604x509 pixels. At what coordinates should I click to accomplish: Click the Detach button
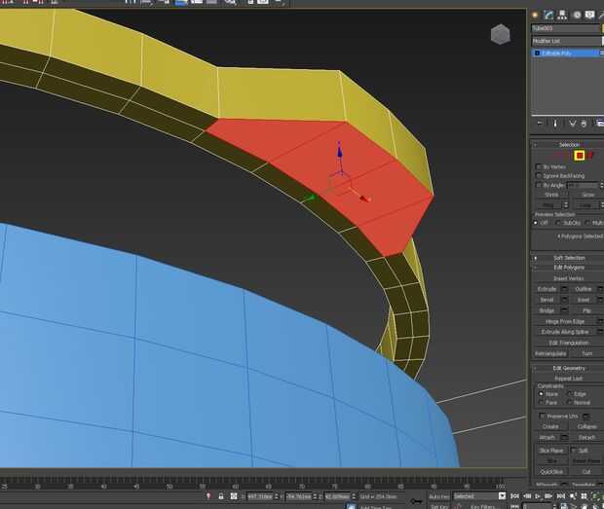586,437
